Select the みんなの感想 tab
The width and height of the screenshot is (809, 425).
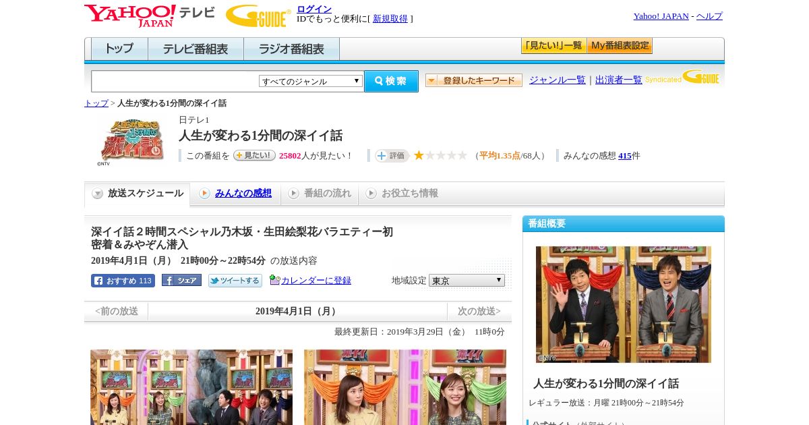[243, 194]
